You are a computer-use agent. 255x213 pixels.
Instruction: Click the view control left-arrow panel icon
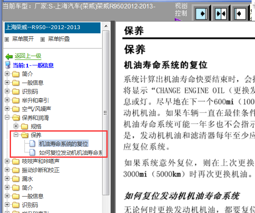(x=240, y=14)
